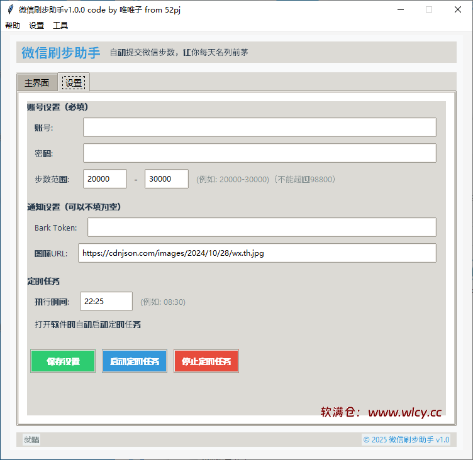The width and height of the screenshot is (473, 460).
Task: Click the 图标URL label
Action: point(51,253)
